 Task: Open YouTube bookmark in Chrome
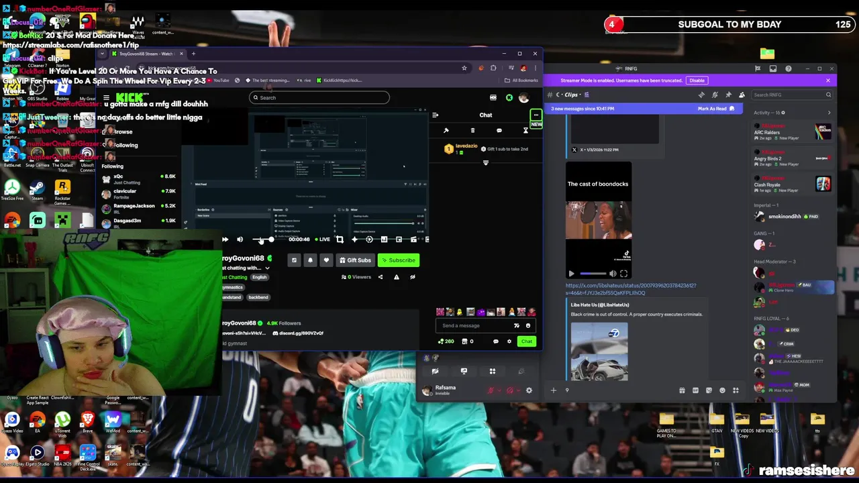coord(217,80)
